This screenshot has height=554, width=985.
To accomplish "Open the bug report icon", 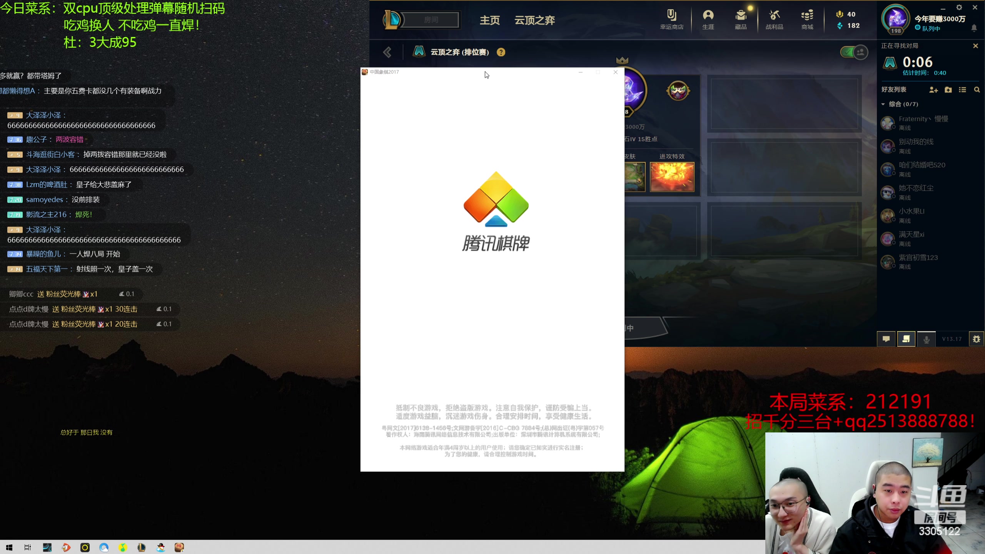I will [977, 339].
